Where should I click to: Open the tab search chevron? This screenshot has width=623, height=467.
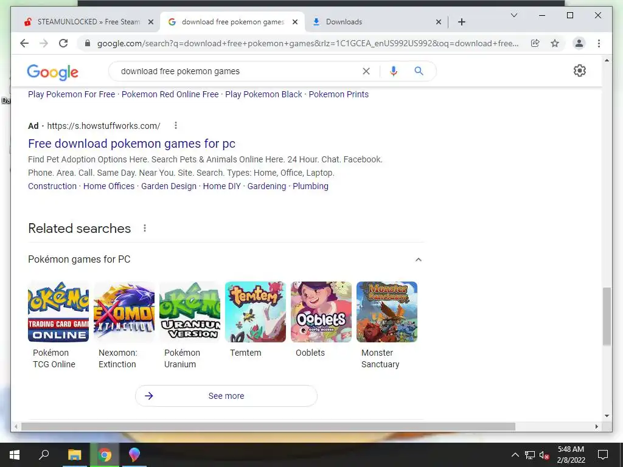coord(513,15)
